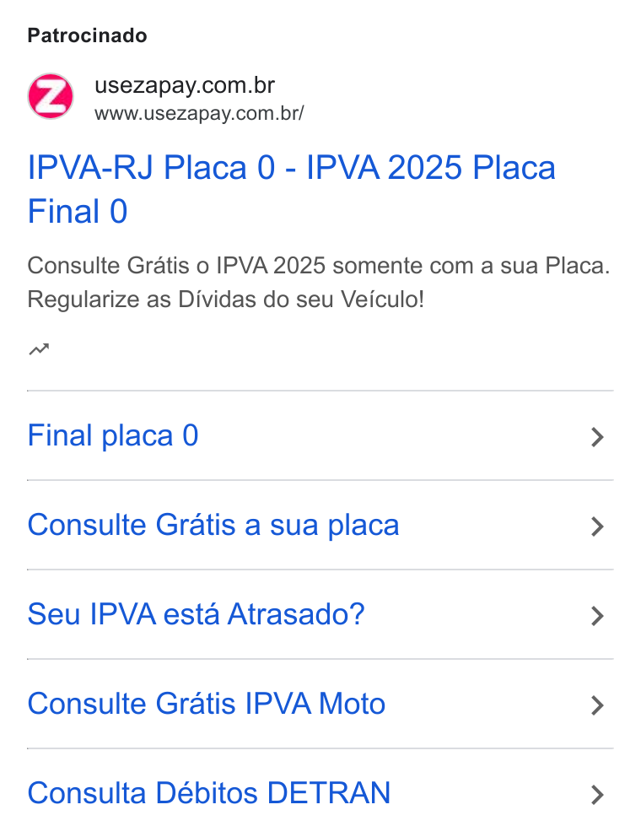Image resolution: width=641 pixels, height=837 pixels.
Task: Click the Final 0 line of the headline
Action: [x=78, y=212]
